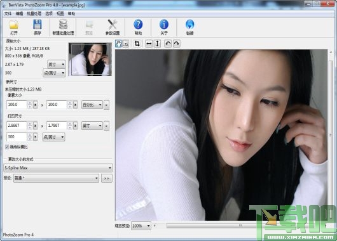Click the > button next to print size unit
Viewport: 337px width, 241px height.
[x=106, y=126]
